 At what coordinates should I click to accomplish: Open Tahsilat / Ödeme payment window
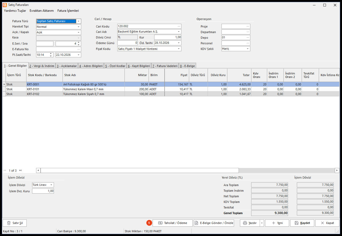coord(172,223)
